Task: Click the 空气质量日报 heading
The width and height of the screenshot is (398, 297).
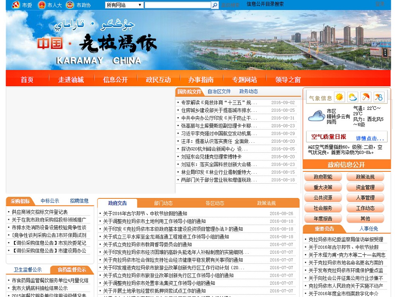Action: [329, 137]
